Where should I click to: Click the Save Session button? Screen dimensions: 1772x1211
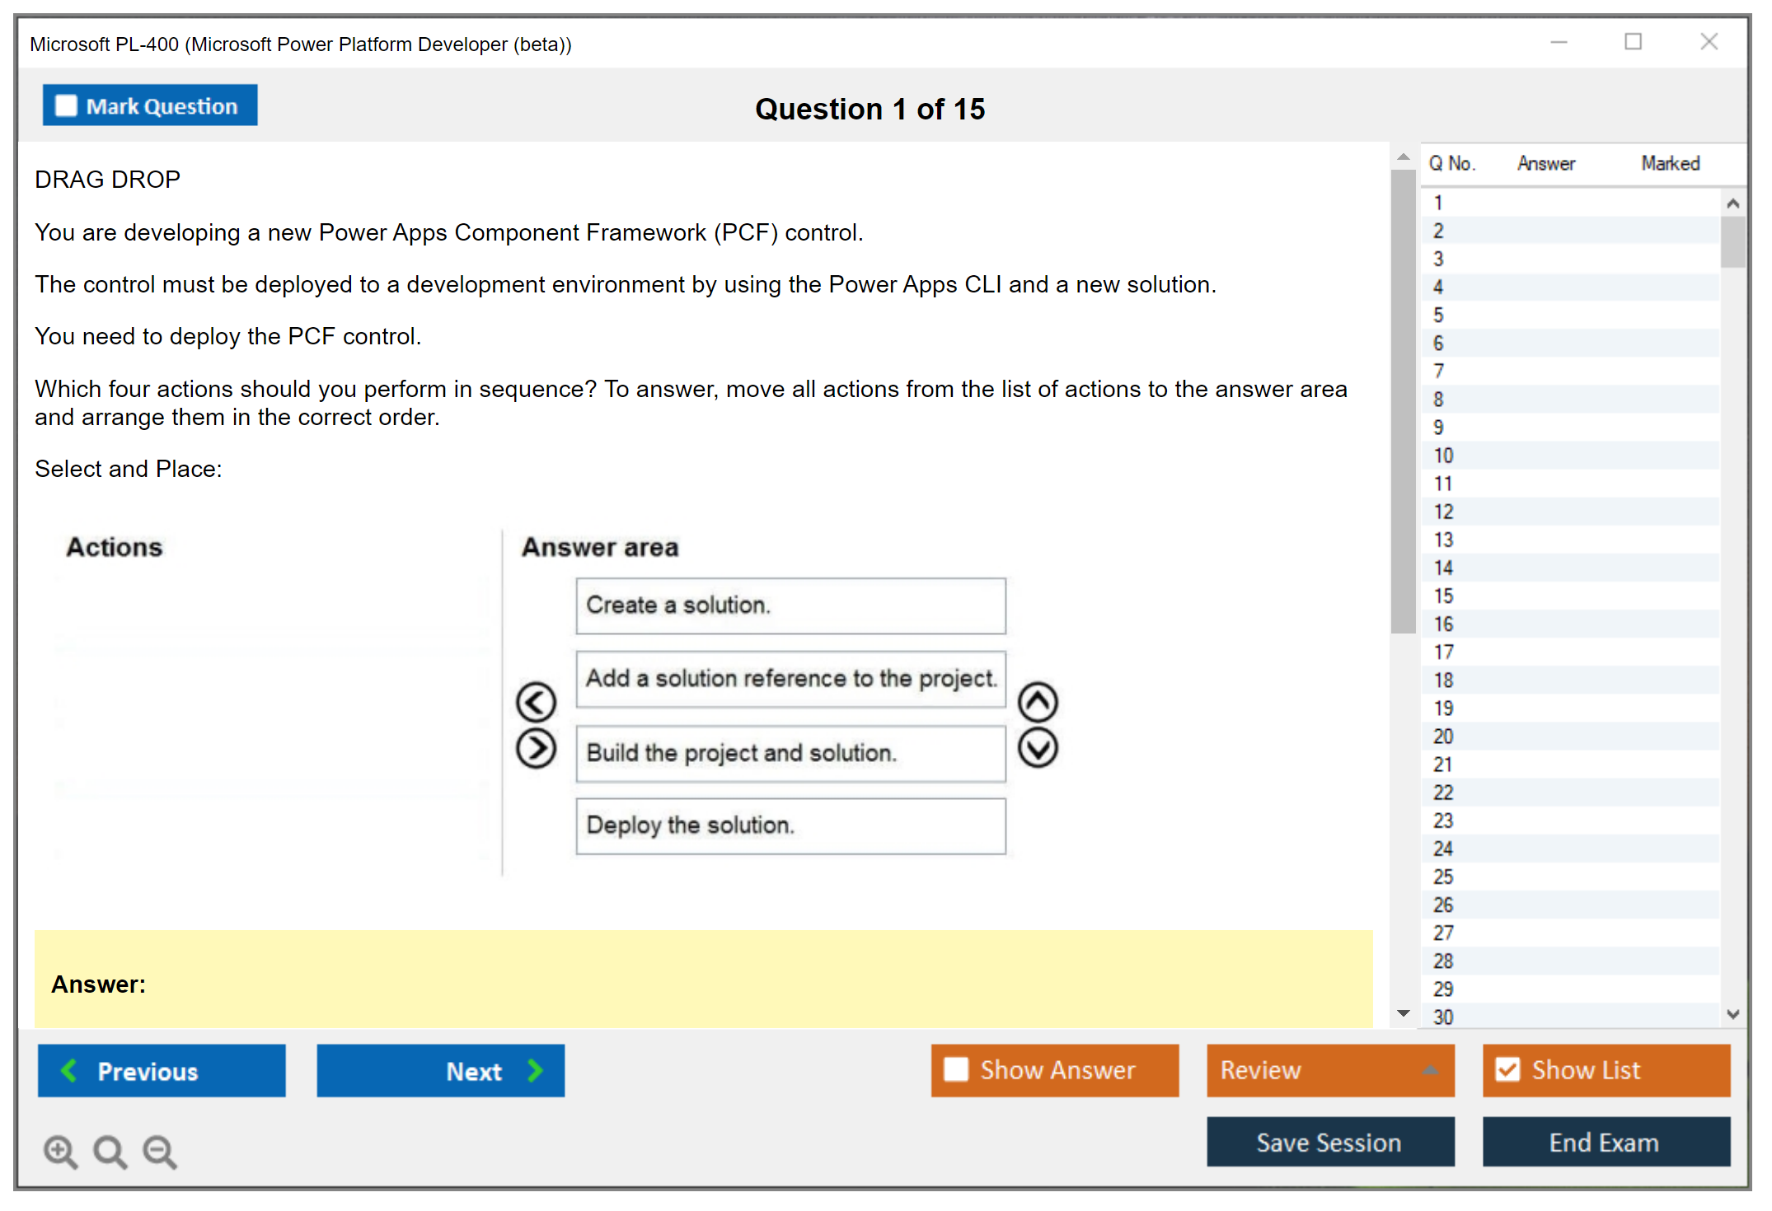coord(1329,1142)
